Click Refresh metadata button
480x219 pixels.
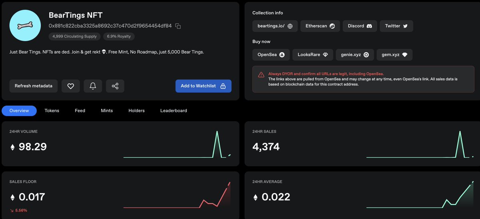click(x=34, y=86)
